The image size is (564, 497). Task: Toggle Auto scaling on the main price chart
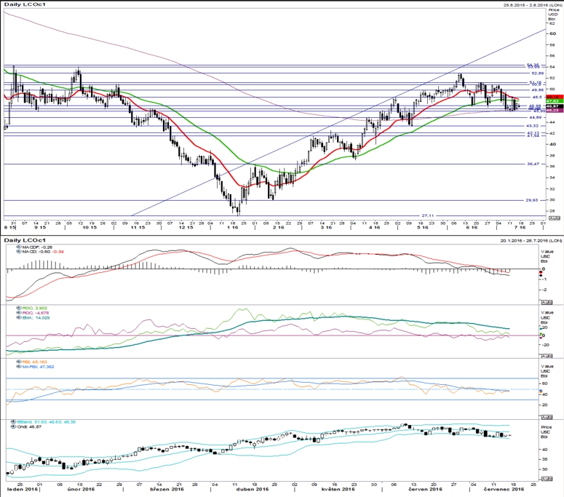tap(554, 218)
